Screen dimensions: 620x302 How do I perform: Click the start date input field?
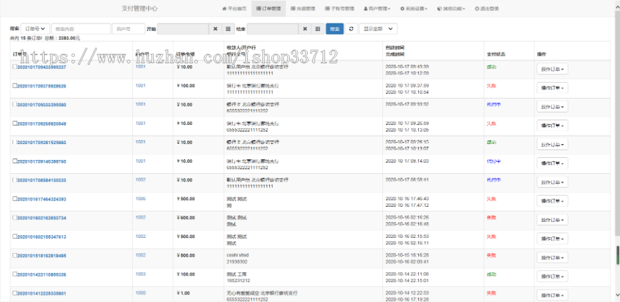[183, 29]
